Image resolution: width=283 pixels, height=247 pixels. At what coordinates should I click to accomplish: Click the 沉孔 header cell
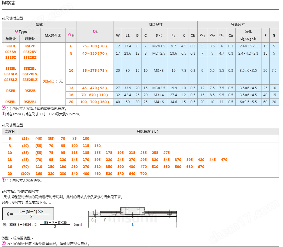click(x=248, y=31)
